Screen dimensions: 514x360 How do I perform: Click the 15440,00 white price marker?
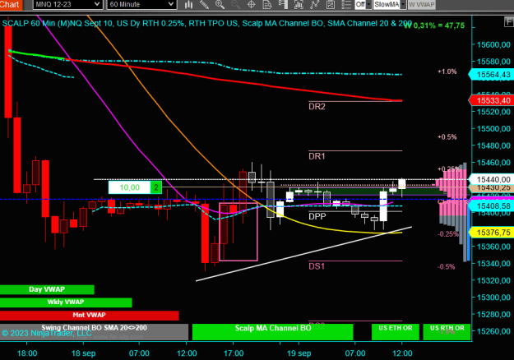coord(491,179)
